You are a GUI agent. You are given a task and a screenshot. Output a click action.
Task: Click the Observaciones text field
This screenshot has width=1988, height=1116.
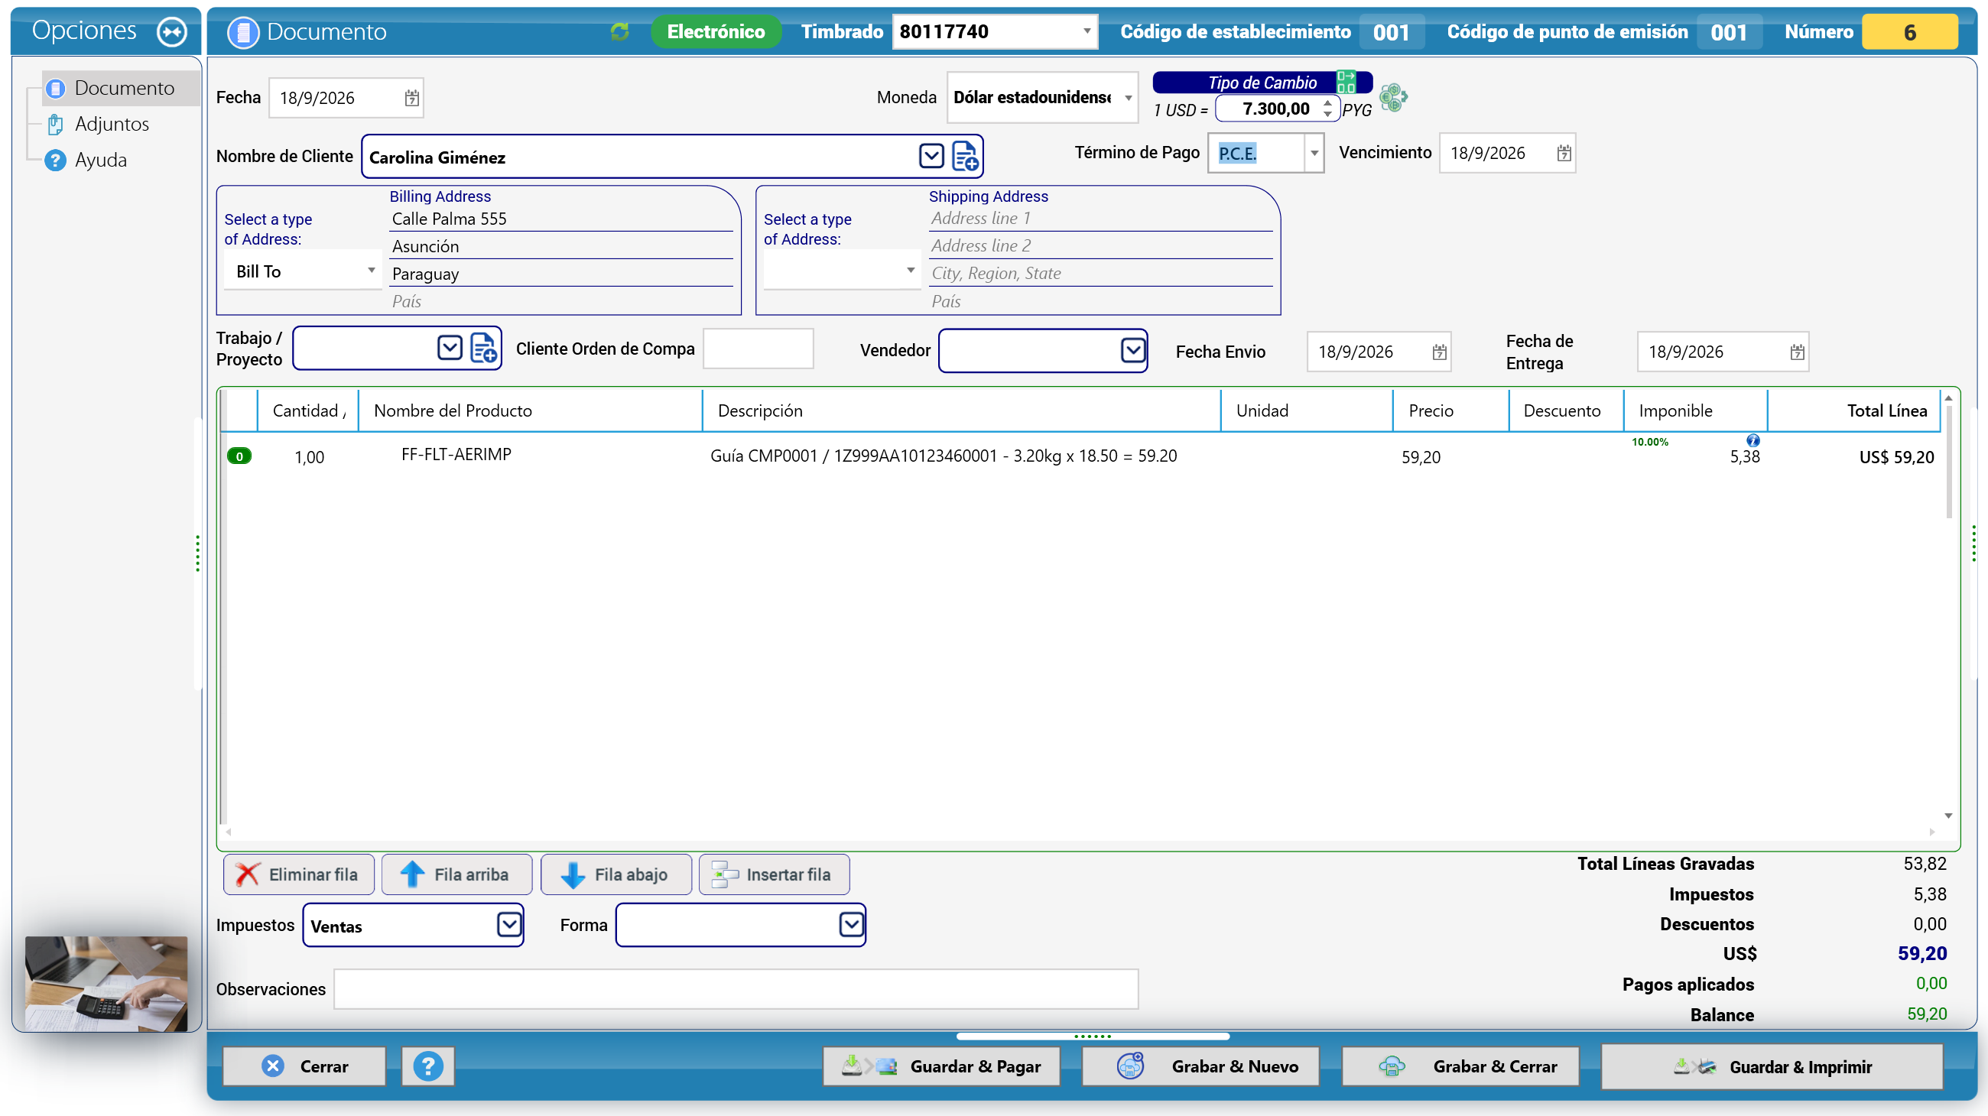[x=736, y=988]
